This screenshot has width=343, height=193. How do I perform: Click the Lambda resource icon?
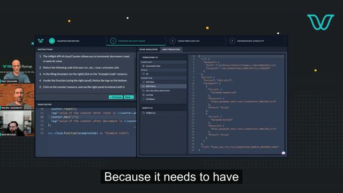[144, 95]
